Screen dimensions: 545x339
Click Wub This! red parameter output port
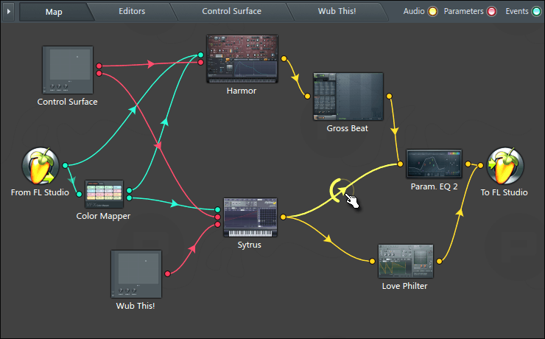pyautogui.click(x=167, y=274)
